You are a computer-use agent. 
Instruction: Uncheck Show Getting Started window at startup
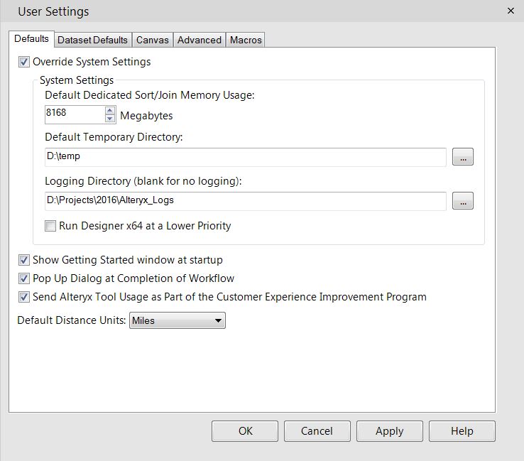pos(25,260)
